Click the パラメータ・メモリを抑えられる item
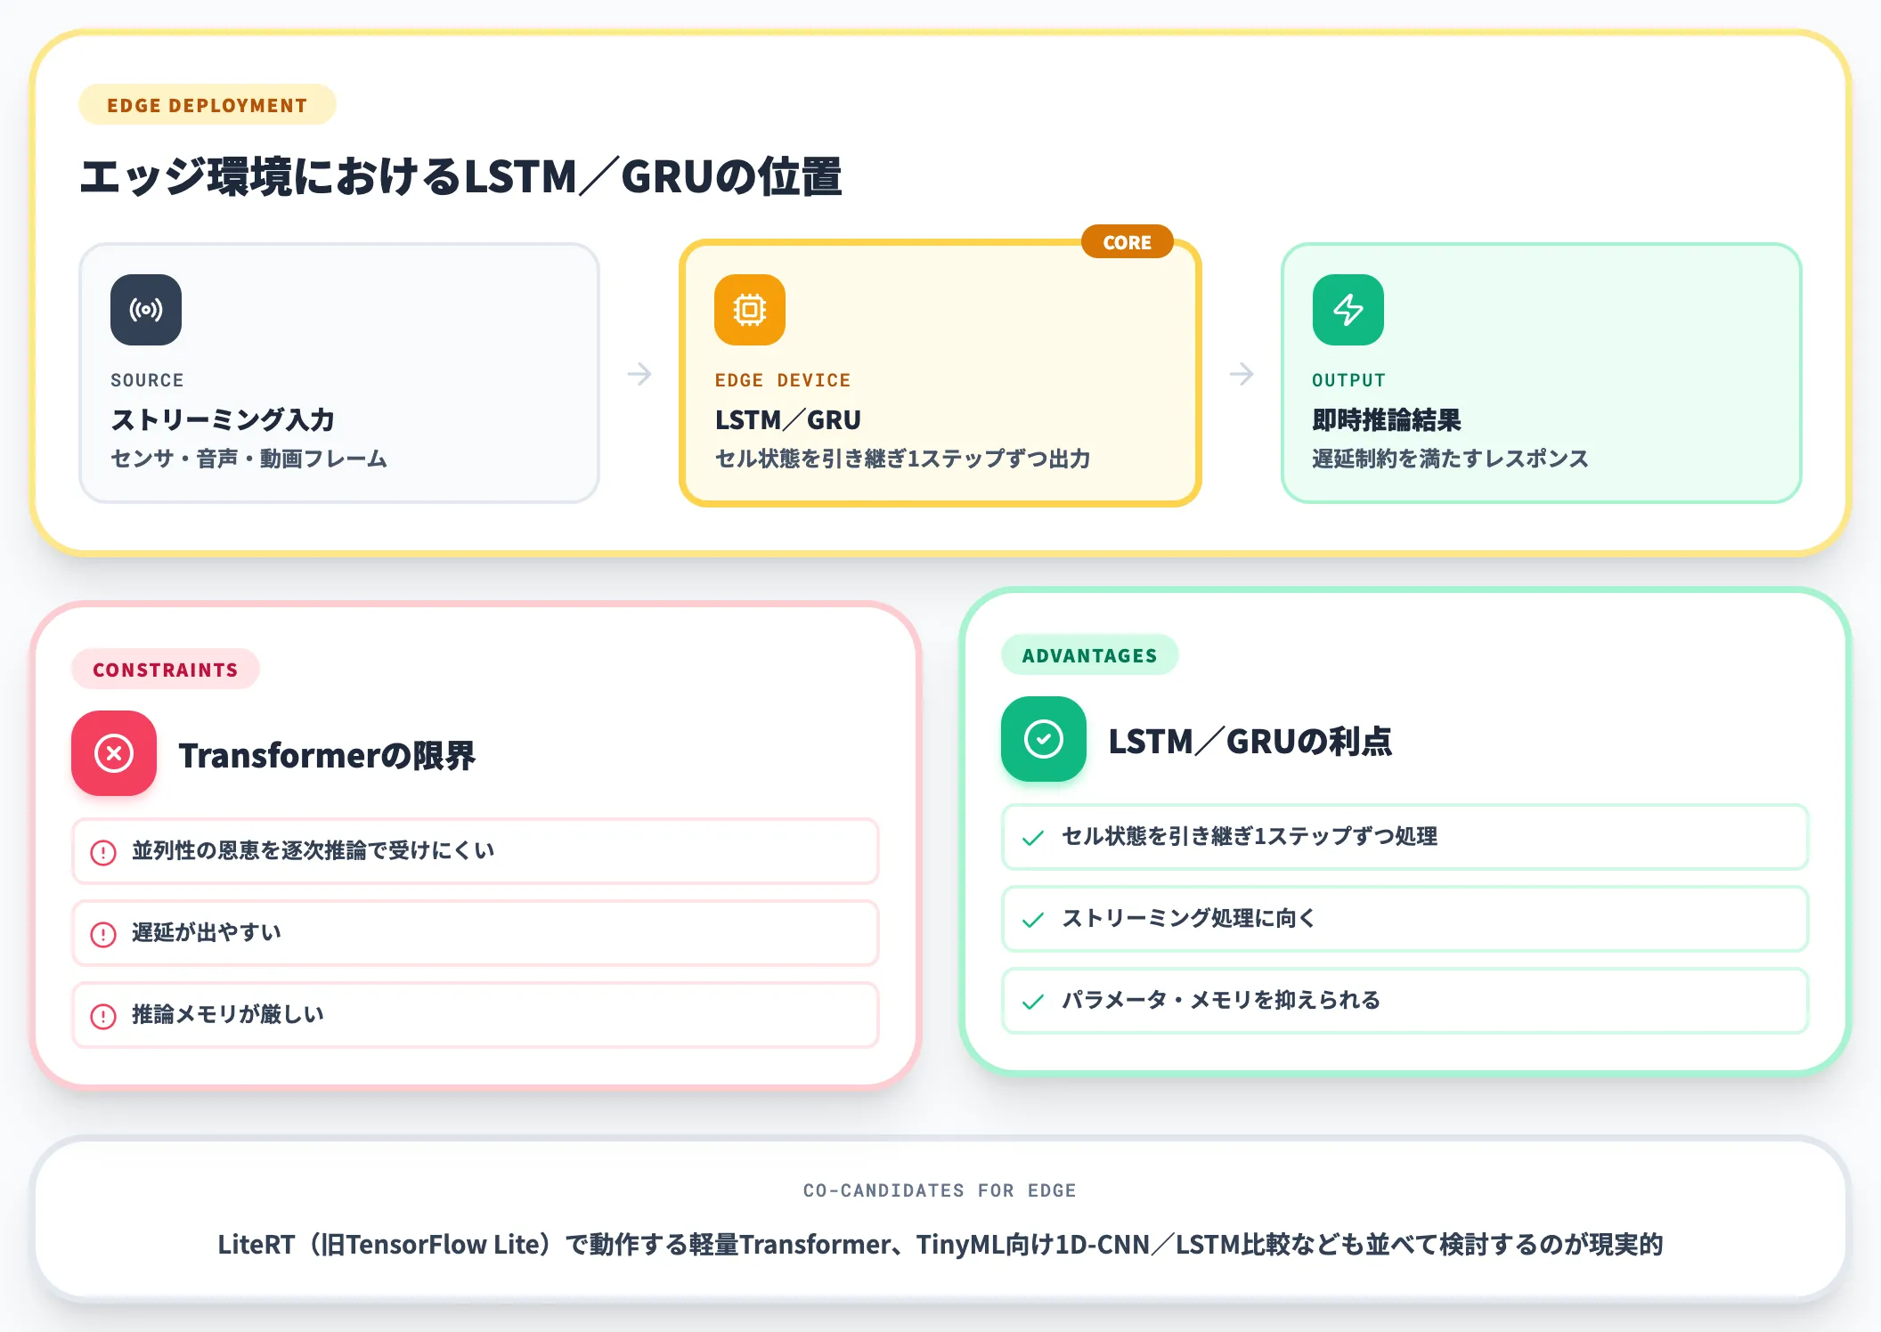 point(1405,1001)
